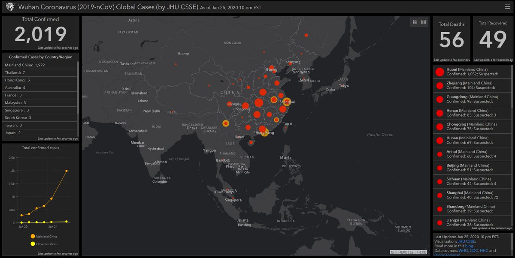The image size is (515, 258).
Task: Select 'Mainland China: 1,979' in country list
Action: point(40,65)
